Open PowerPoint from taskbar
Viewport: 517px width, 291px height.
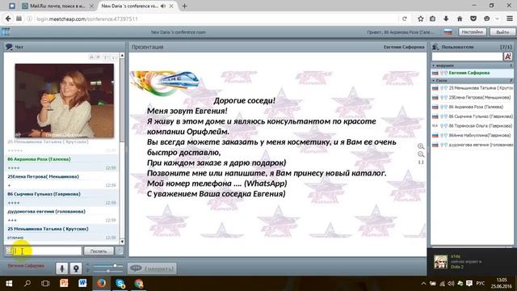pyautogui.click(x=64, y=284)
